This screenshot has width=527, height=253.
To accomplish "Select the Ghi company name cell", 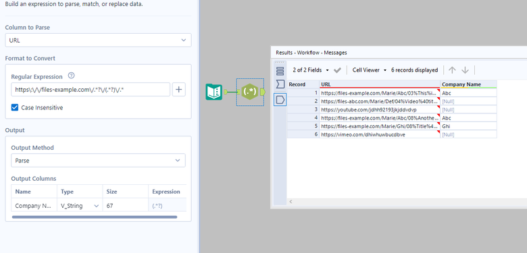I will click(468, 126).
